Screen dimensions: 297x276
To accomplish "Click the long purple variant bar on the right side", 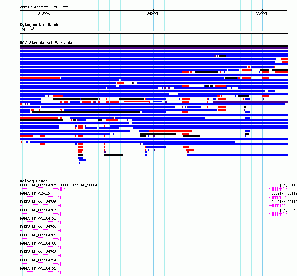I will click(x=250, y=102).
